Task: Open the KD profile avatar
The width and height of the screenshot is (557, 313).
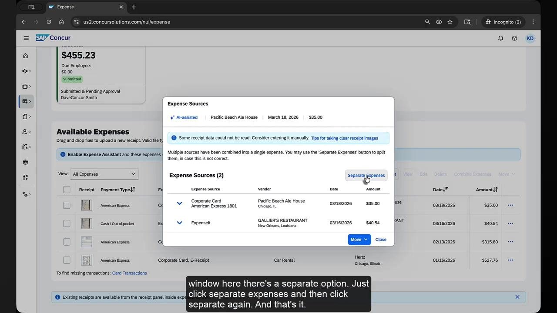Action: point(530,38)
